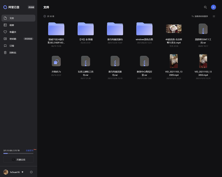
Task: Click the 321.13 GB / 2.15 TB storage text
Action: [x=11, y=151]
